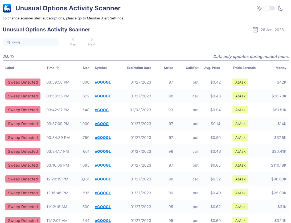This screenshot has width=291, height=223.
Task: Click the $37.5K money value
Action: click(280, 138)
